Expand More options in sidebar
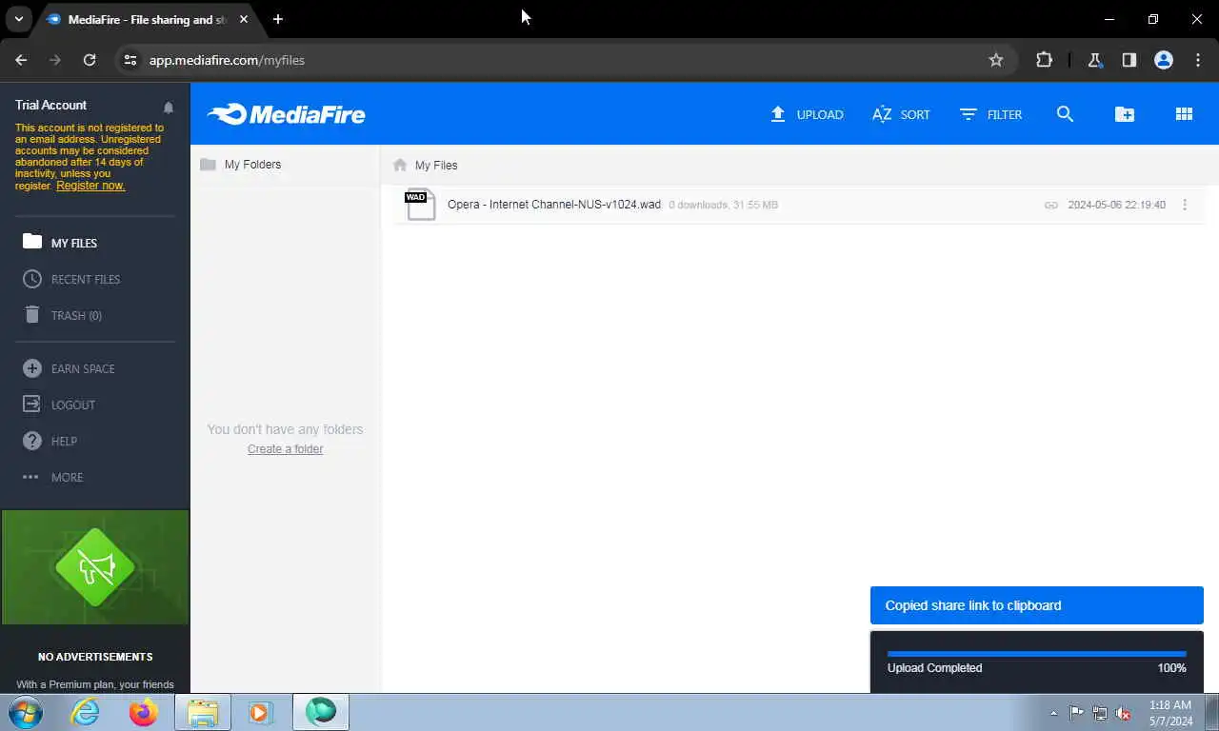The width and height of the screenshot is (1219, 731). (52, 477)
